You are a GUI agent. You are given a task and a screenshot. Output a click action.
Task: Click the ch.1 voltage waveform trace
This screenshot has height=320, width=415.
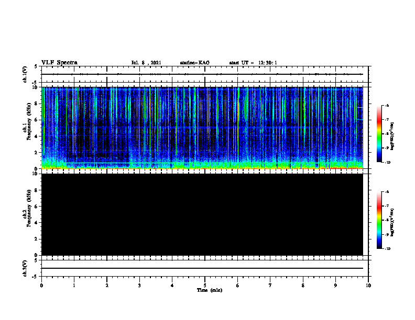(202, 74)
